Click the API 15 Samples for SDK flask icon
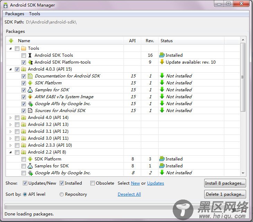 click(x=30, y=90)
